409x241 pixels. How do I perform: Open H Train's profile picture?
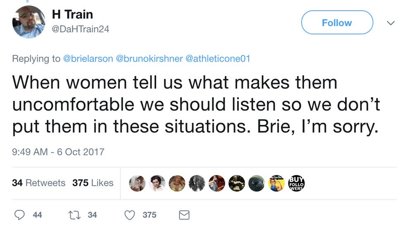click(29, 22)
